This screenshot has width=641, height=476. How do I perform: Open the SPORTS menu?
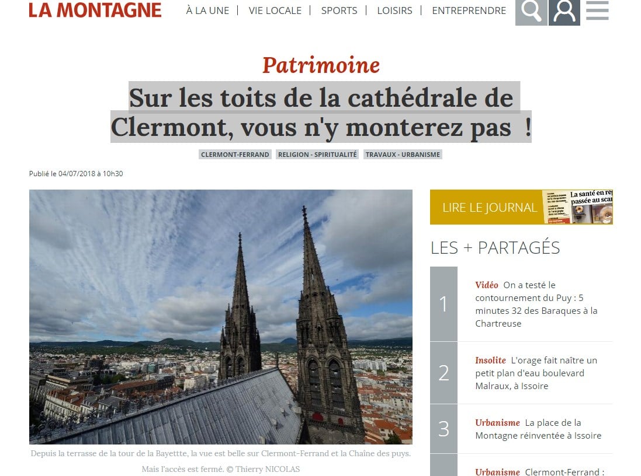(339, 10)
